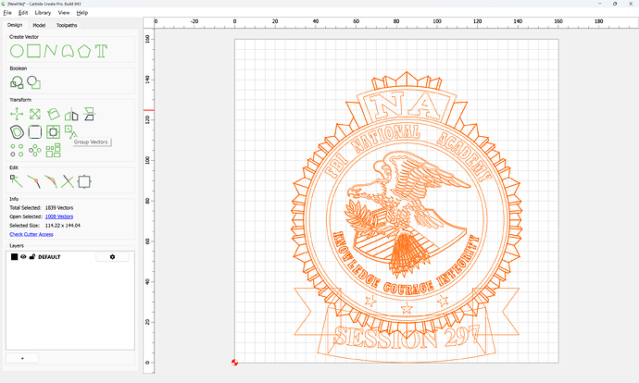
Task: Click the Edit icon with red node on line
Action: point(34,181)
